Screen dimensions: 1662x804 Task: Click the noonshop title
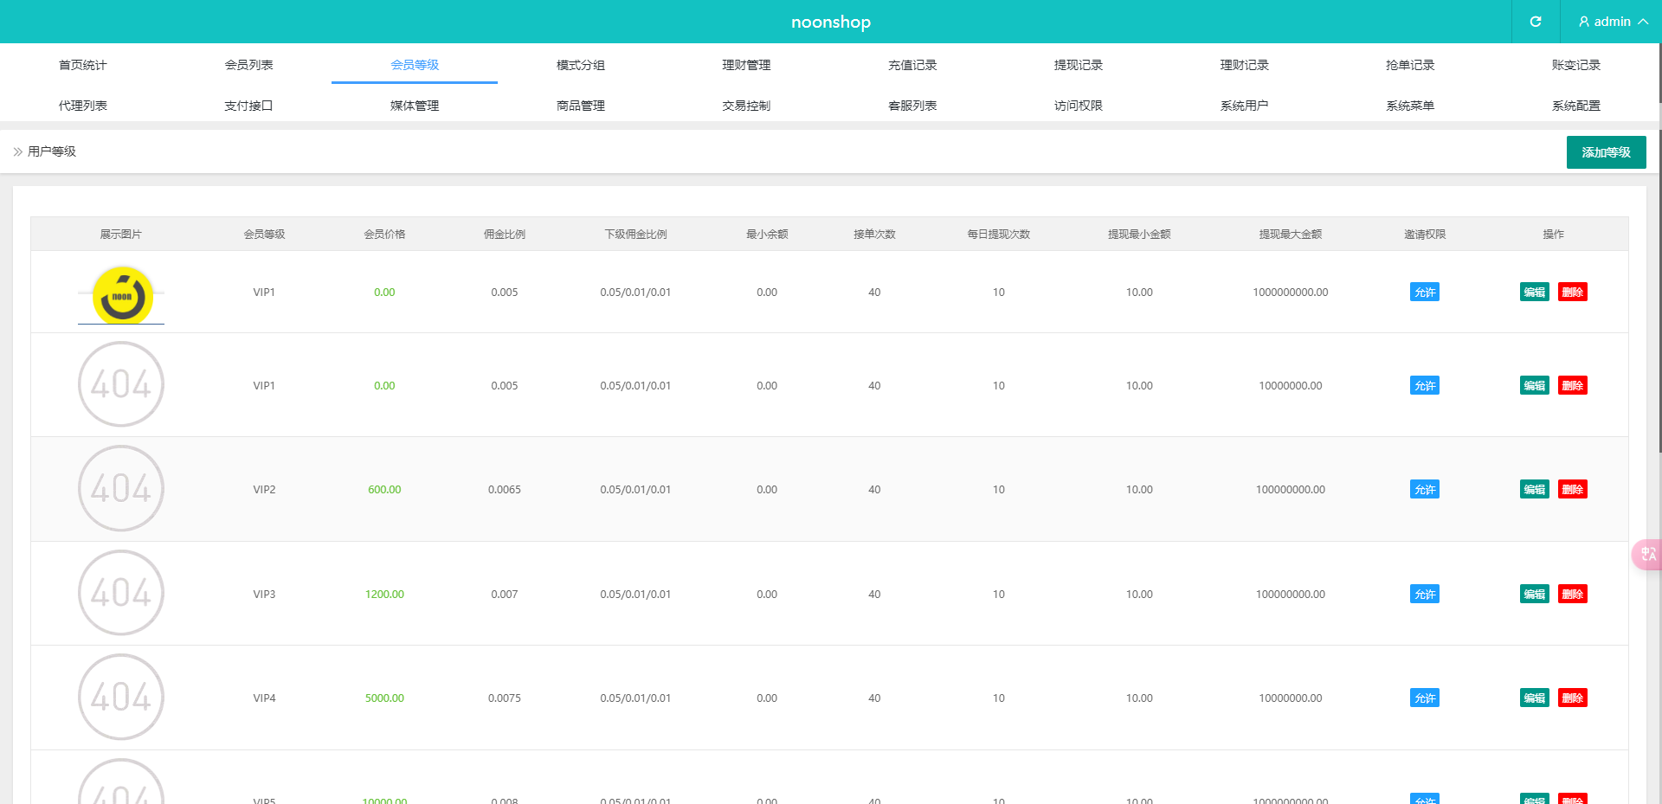(x=831, y=22)
